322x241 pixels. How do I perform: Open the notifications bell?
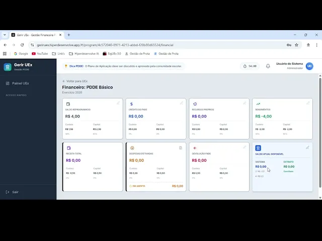coord(268,66)
